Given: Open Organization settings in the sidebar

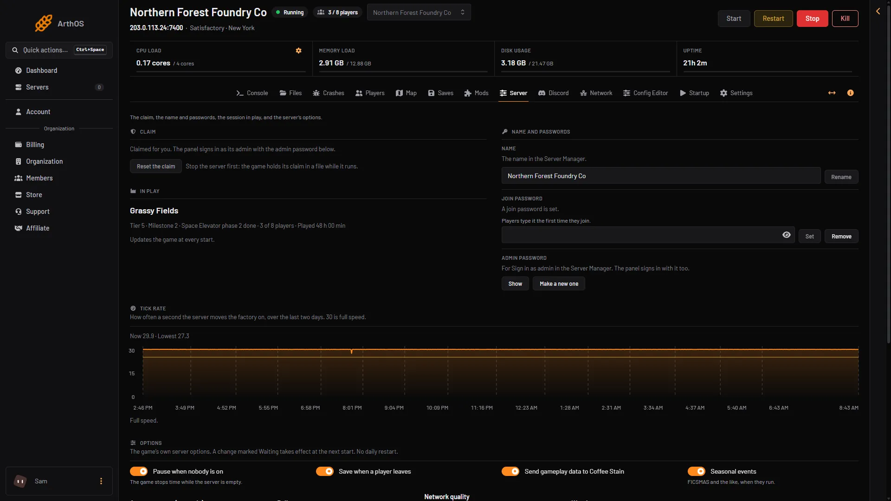Looking at the screenshot, I should 59,161.
